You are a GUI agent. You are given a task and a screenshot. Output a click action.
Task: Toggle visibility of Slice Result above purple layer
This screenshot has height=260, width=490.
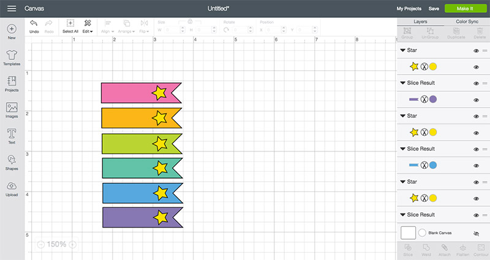(x=477, y=83)
